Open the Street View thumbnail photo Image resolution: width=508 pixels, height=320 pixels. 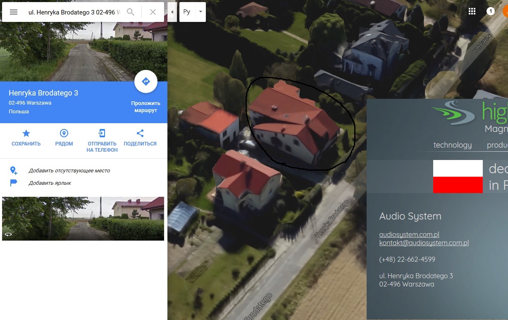point(83,219)
